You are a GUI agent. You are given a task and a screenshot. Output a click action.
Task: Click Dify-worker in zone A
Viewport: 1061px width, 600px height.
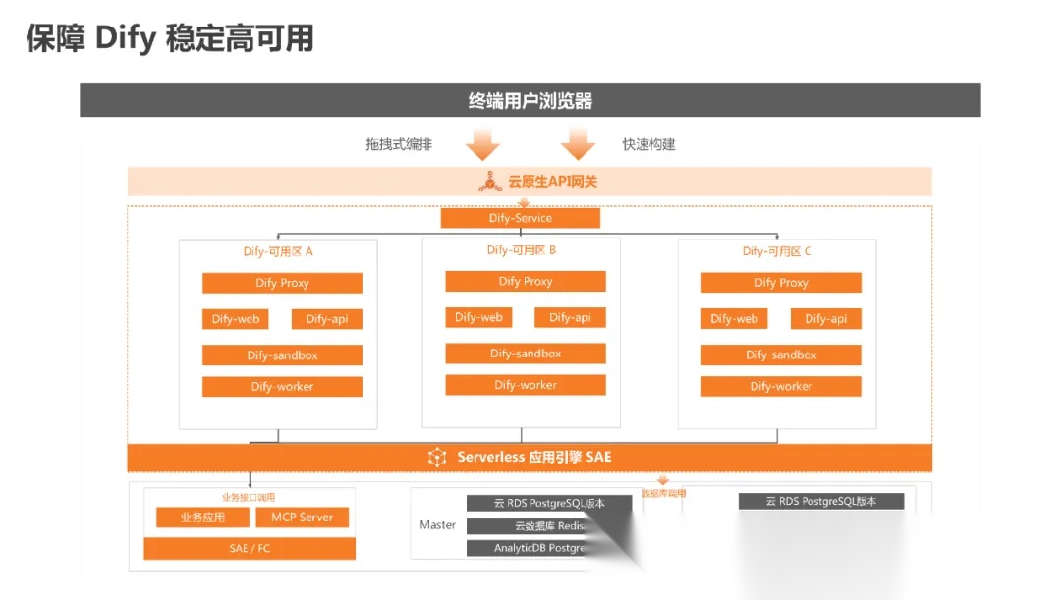click(282, 387)
